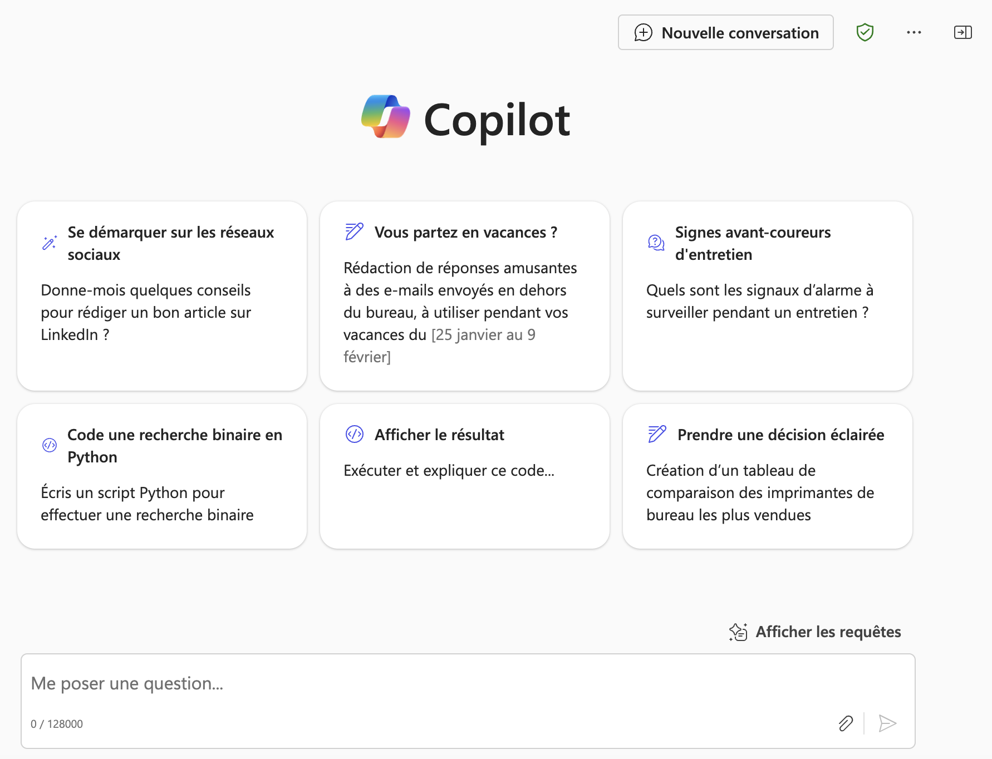
Task: Click the pencil icon on vacances card
Action: (x=352, y=232)
